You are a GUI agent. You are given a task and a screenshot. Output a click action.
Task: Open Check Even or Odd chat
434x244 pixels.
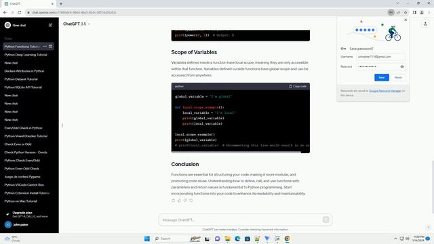pos(18,144)
